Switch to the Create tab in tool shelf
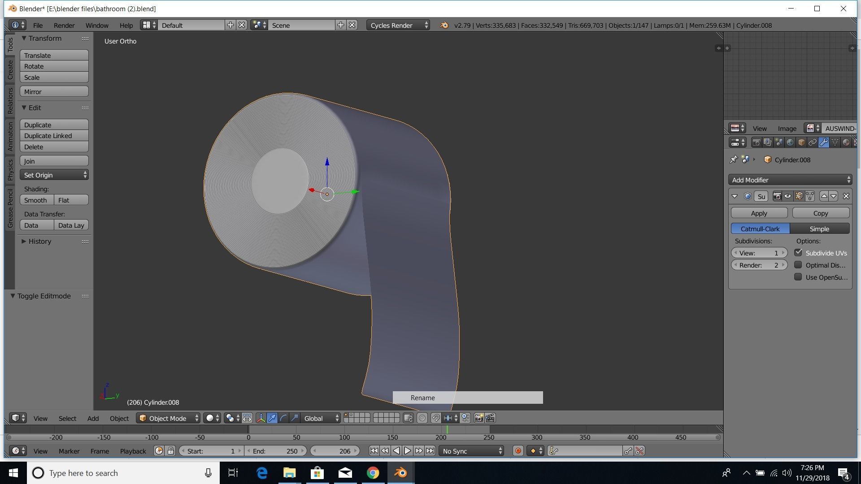Image resolution: width=861 pixels, height=484 pixels. [x=10, y=70]
